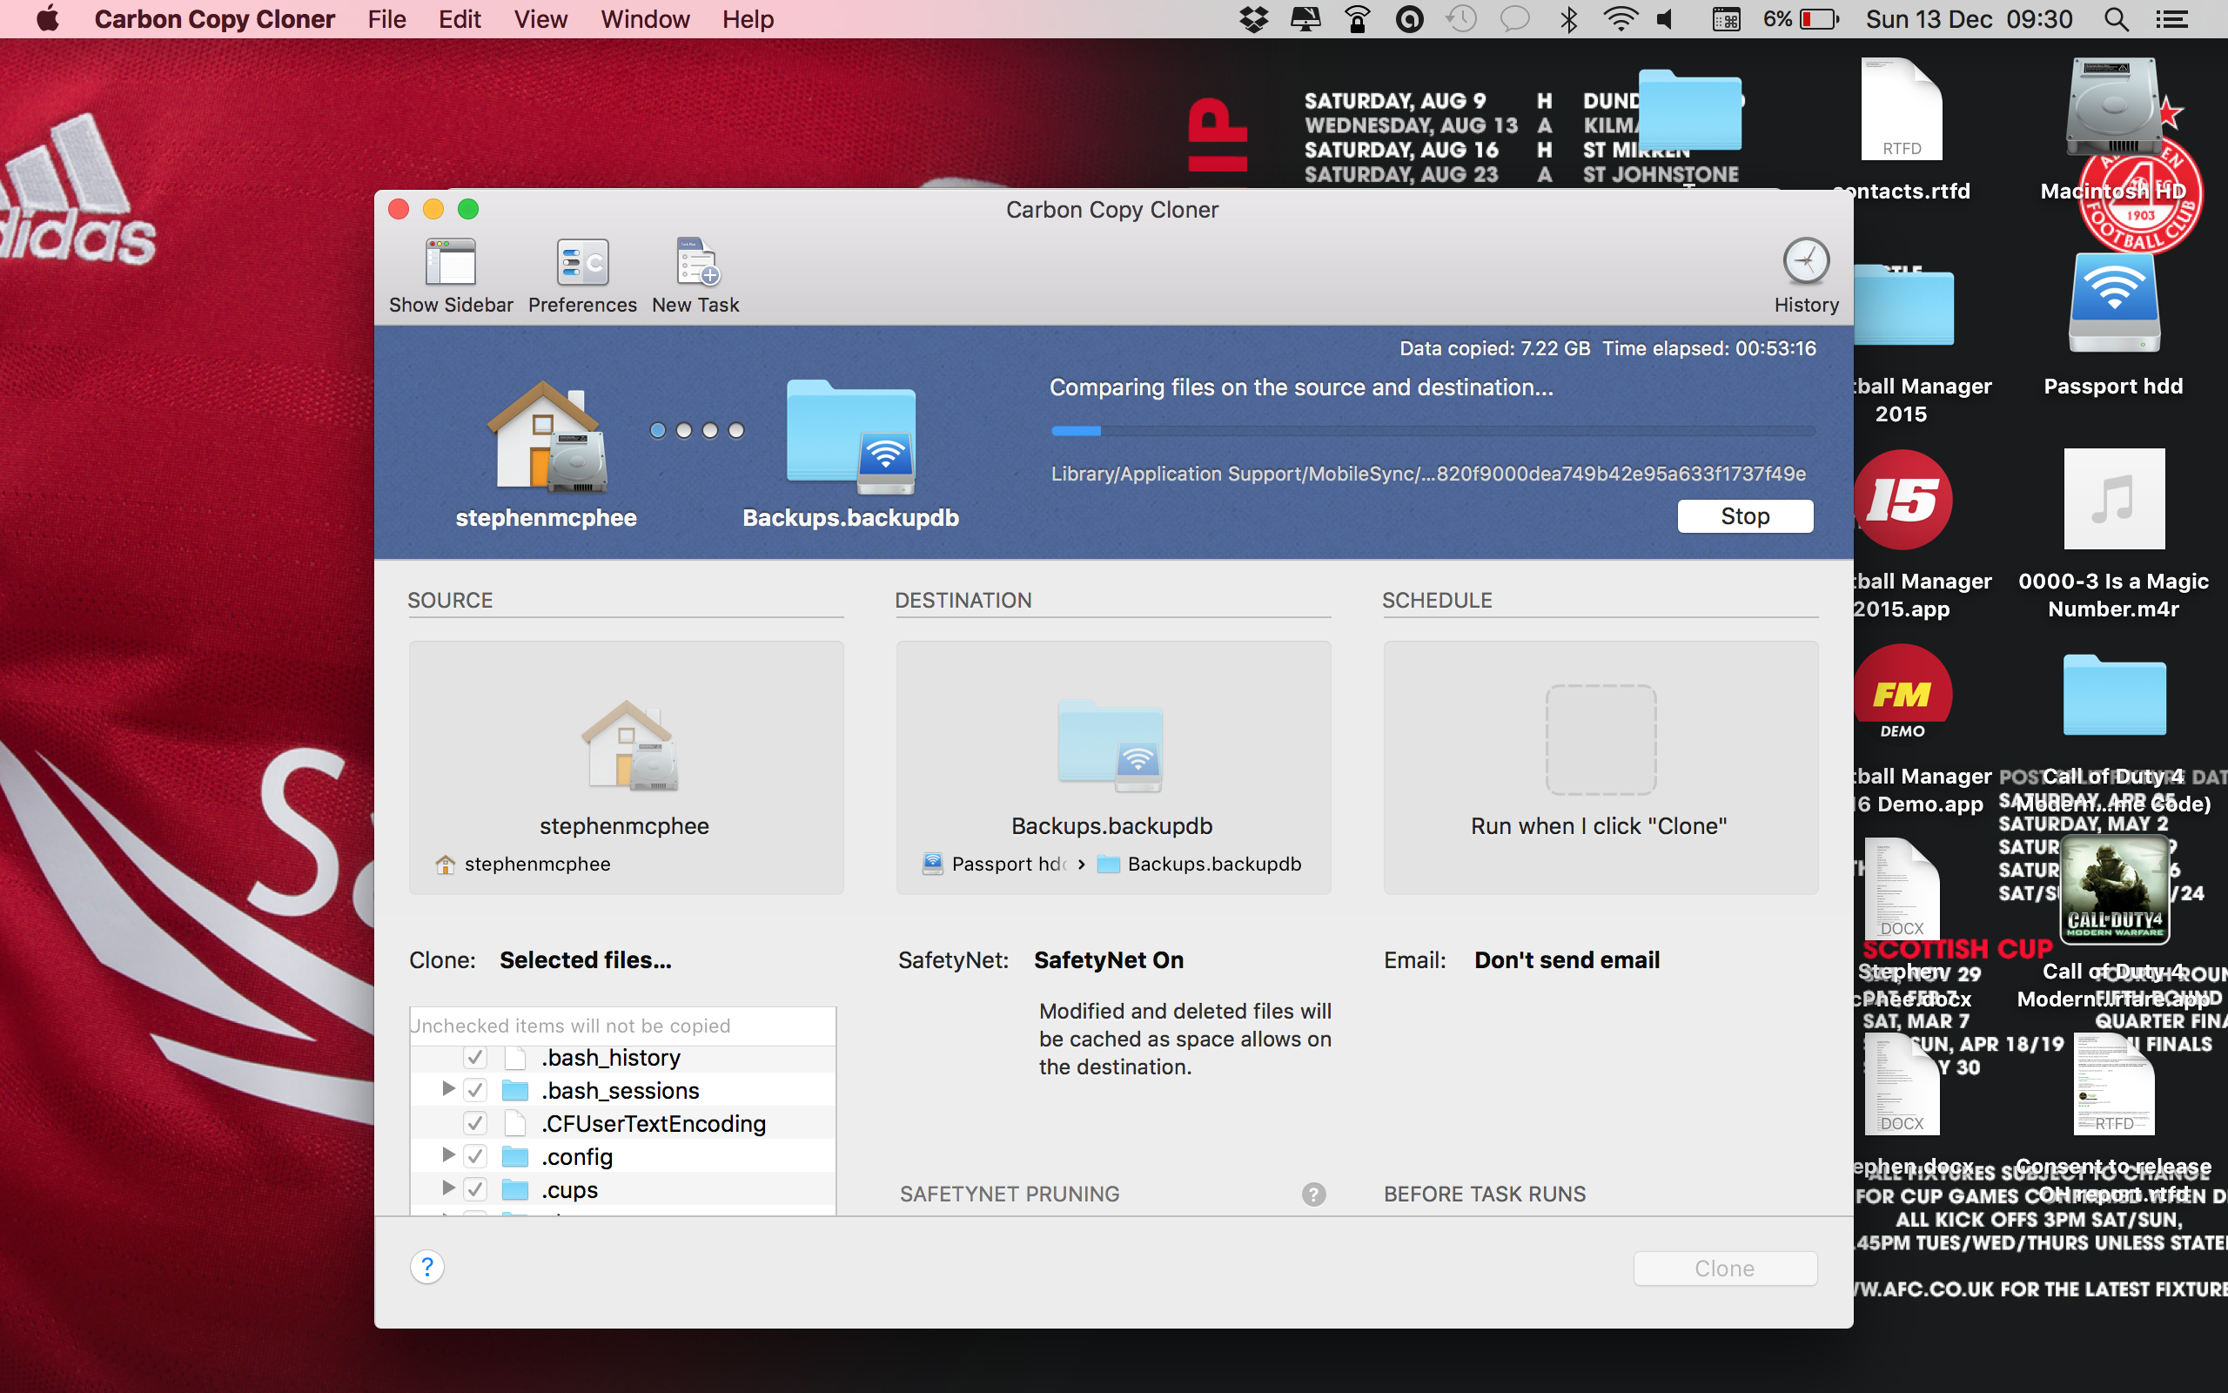Select the .CFUserTextEncoding file row

[x=623, y=1124]
